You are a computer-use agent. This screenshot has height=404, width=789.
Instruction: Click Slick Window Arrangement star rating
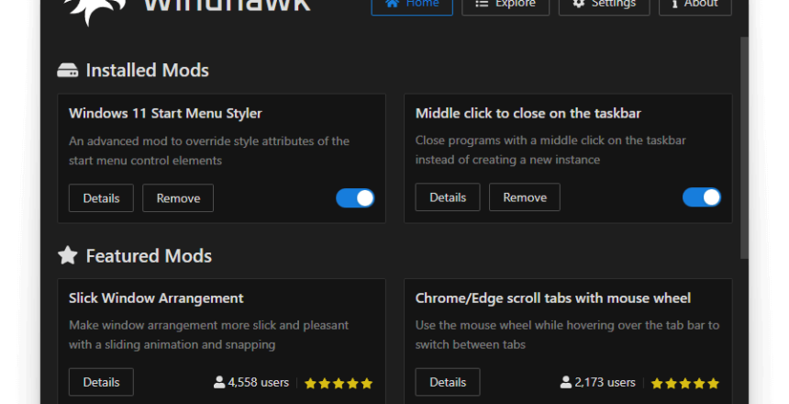pyautogui.click(x=339, y=384)
